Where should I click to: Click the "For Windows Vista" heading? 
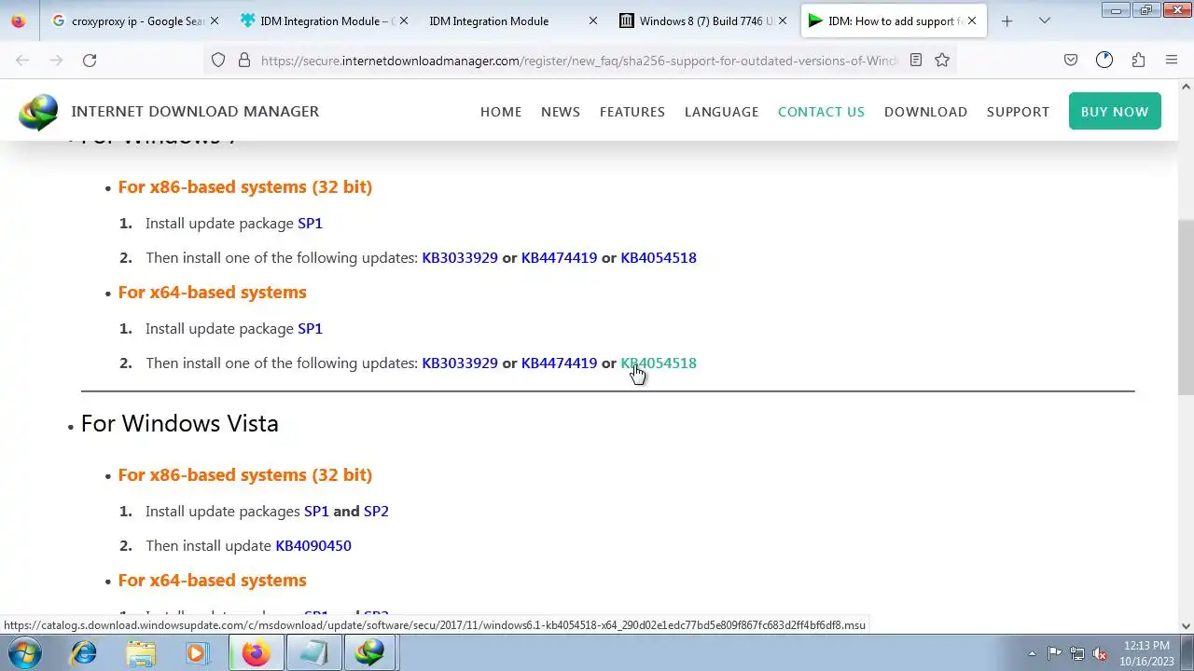(179, 423)
